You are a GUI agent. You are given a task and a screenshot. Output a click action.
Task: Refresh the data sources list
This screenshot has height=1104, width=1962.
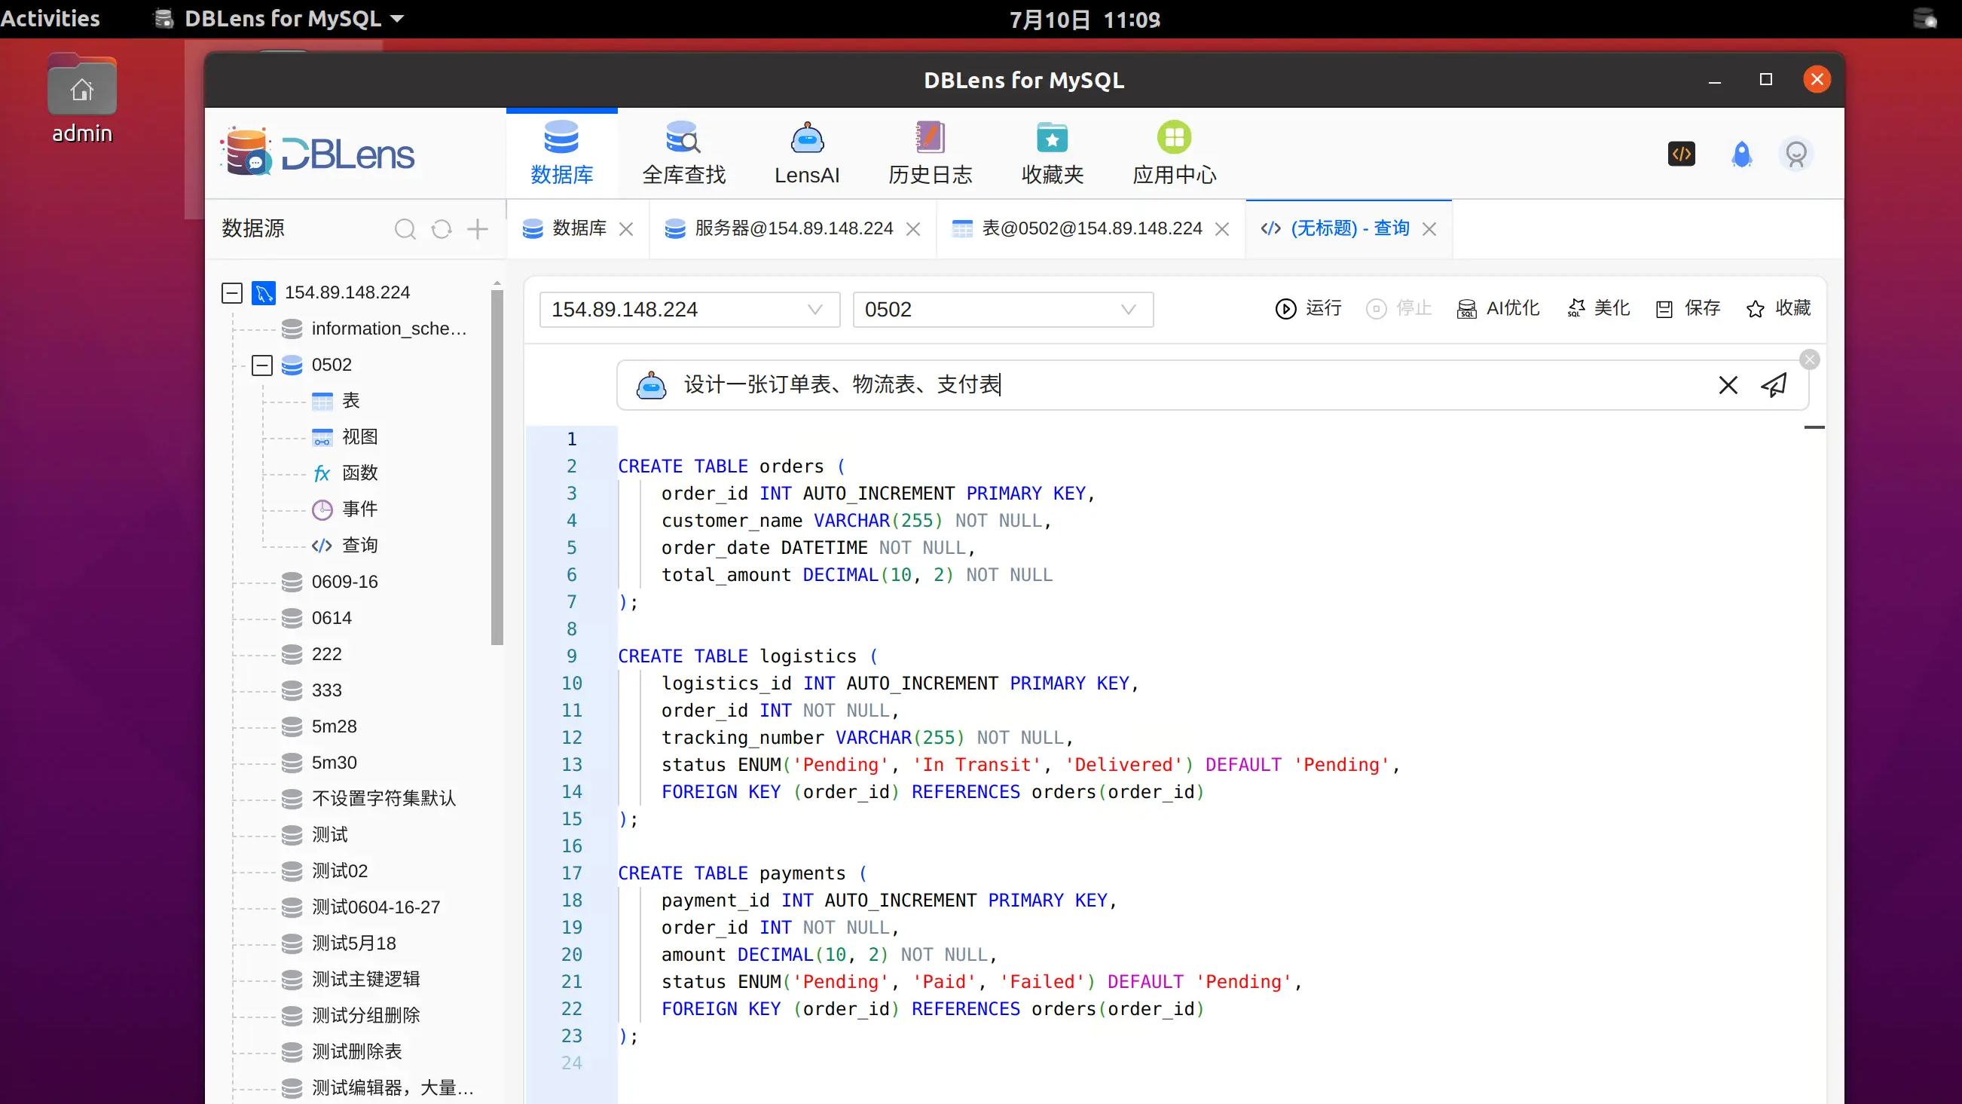[x=441, y=228]
